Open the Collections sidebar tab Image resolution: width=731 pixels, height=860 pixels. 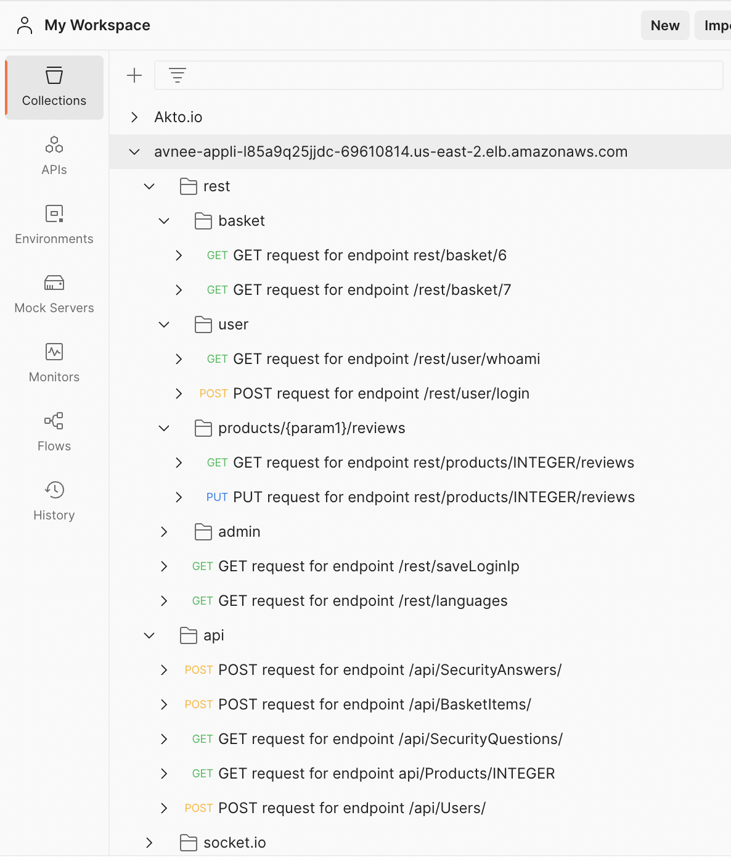pos(54,88)
